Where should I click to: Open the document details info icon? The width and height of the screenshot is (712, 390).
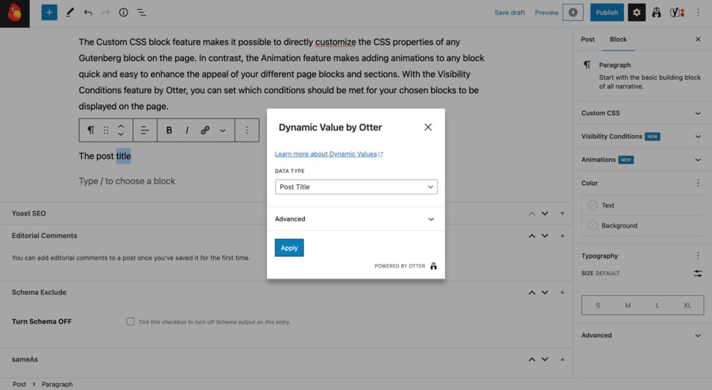[x=124, y=13]
